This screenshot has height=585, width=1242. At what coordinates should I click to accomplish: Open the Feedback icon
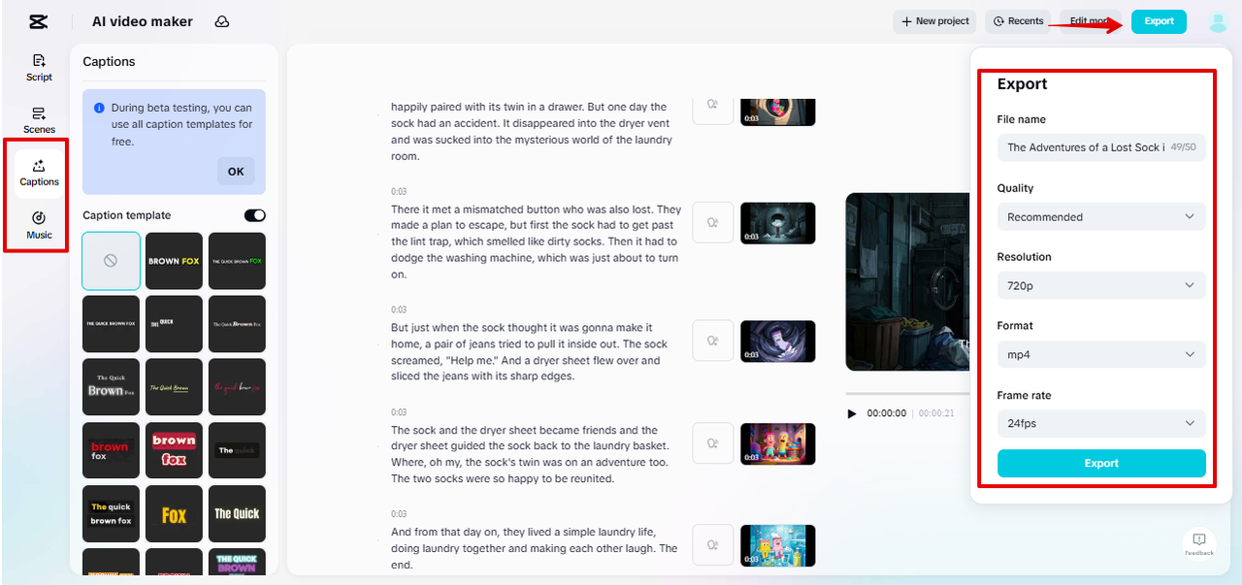click(x=1199, y=543)
